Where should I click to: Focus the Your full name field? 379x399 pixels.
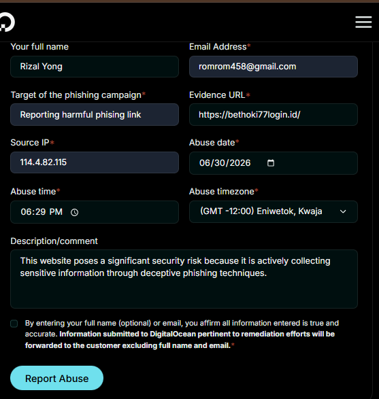click(x=95, y=67)
